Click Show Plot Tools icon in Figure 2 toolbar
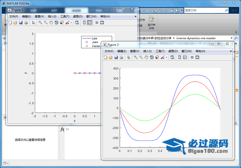Screen dimensions: 241x168 (197, 57)
